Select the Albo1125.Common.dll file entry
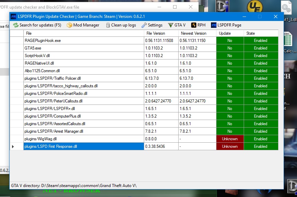 coord(84,71)
